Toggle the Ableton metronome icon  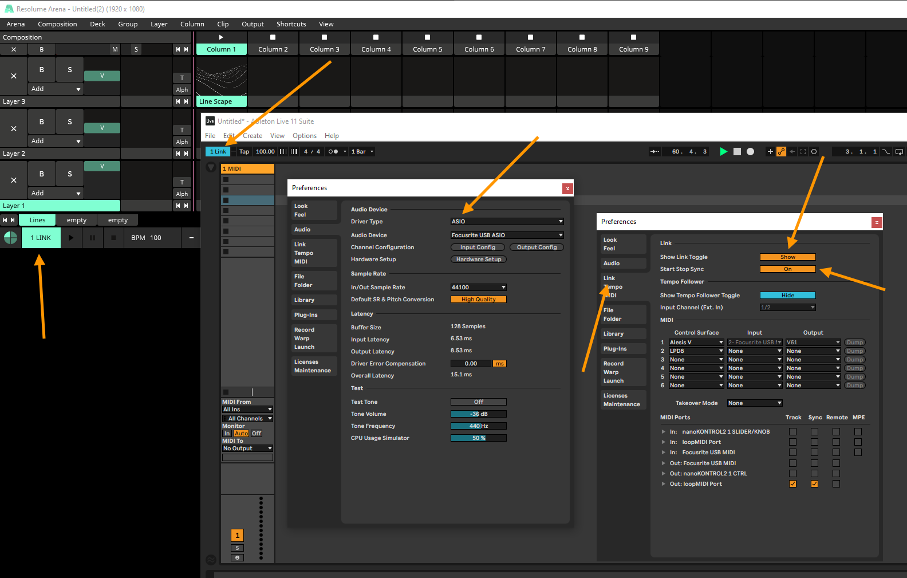(x=333, y=152)
